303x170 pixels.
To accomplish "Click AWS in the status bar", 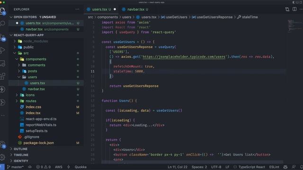I will pos(59,167).
